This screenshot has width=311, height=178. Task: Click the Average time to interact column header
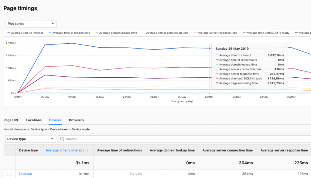pyautogui.click(x=65, y=150)
